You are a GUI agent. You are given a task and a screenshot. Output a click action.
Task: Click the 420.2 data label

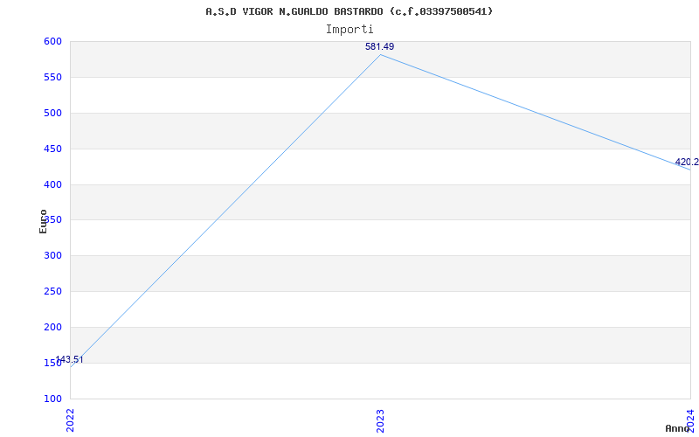[687, 162]
